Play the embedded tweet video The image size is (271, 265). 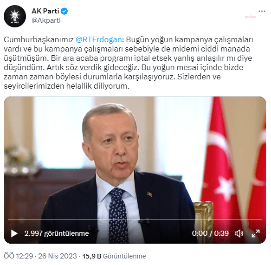[14, 233]
